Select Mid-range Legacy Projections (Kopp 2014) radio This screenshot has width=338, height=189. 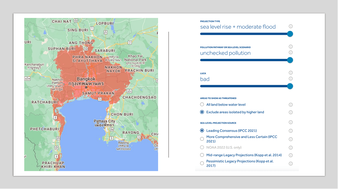202,155
